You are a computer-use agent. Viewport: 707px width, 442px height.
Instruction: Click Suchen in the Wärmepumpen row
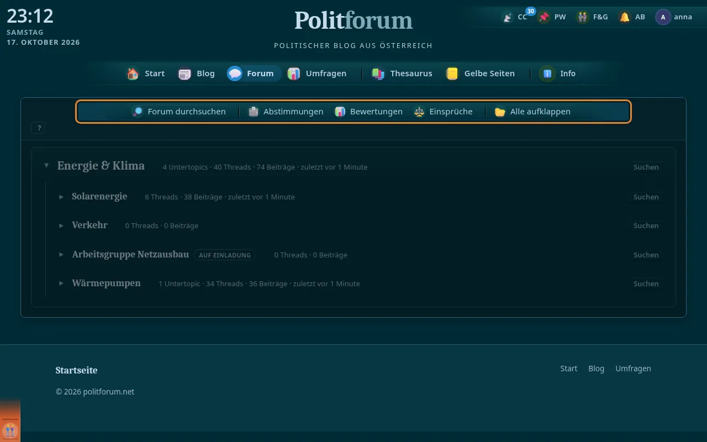(x=646, y=283)
